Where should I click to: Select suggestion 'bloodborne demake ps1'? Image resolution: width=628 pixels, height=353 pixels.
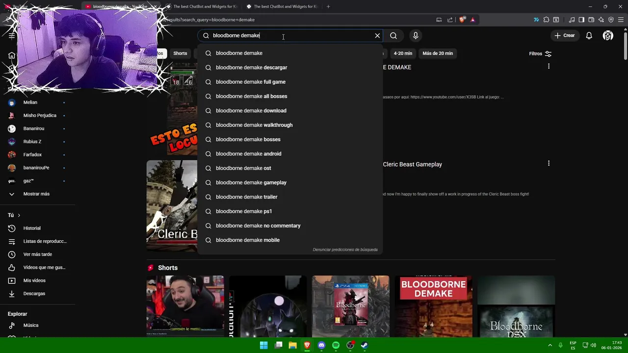[289, 211]
